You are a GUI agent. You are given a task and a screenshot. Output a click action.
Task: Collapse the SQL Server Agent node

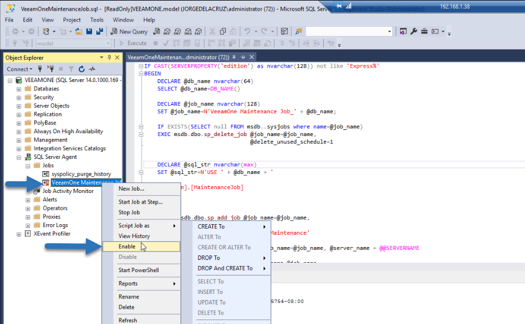tap(19, 157)
